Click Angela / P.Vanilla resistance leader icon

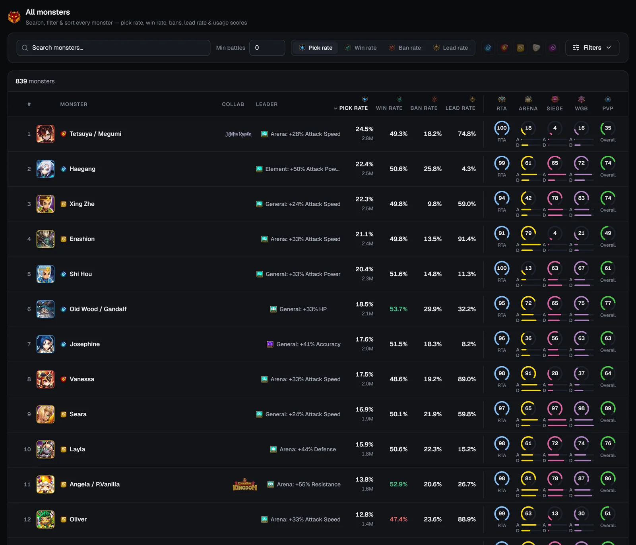coord(271,484)
